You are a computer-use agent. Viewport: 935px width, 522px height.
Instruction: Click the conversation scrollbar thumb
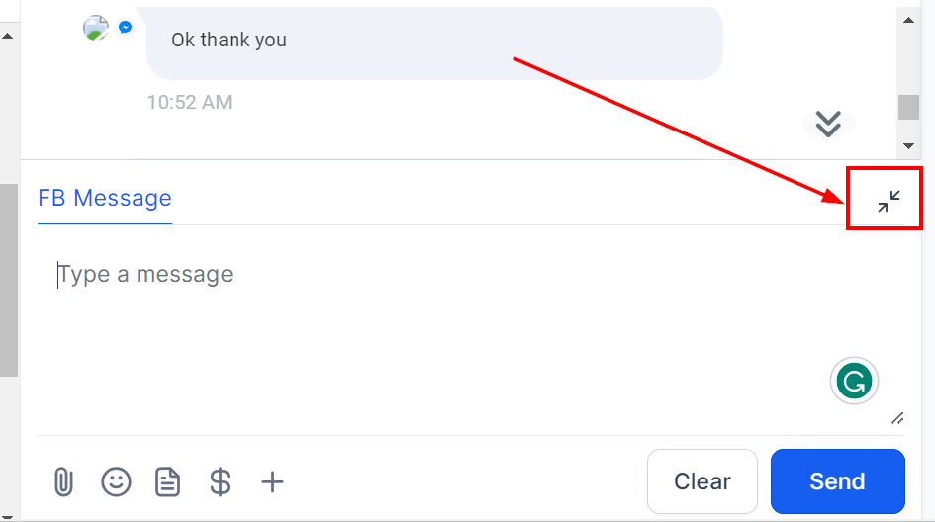click(908, 107)
